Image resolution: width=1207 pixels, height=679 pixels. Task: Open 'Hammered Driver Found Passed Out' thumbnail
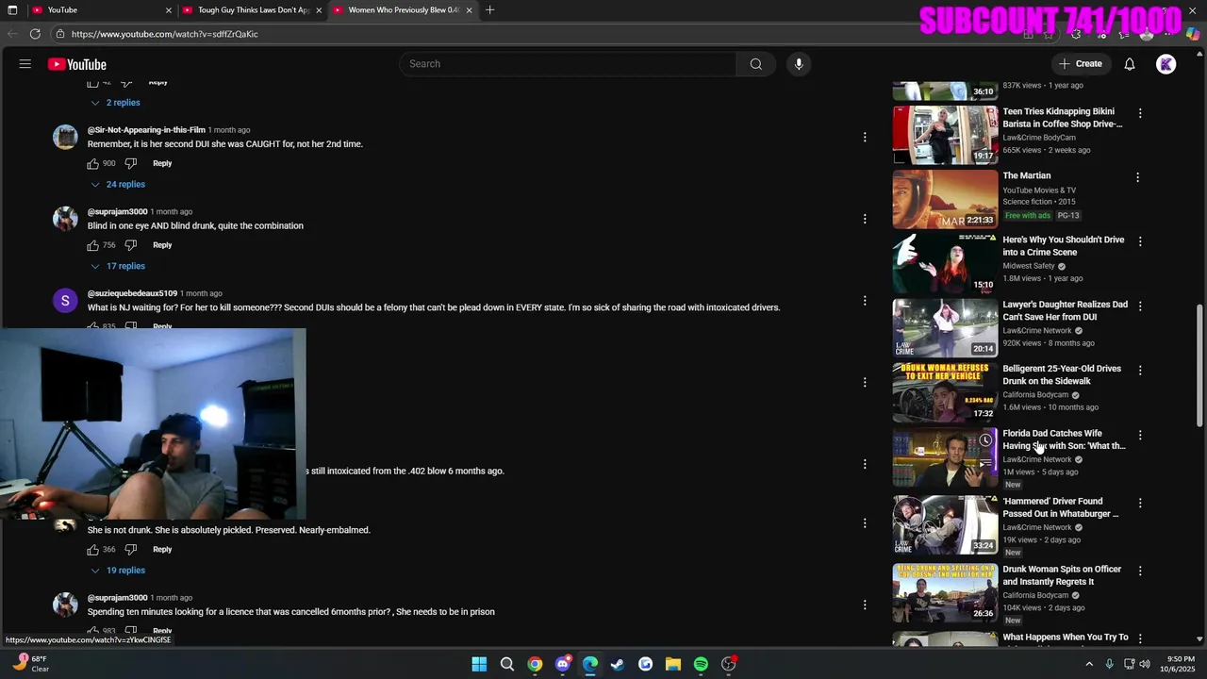click(945, 525)
